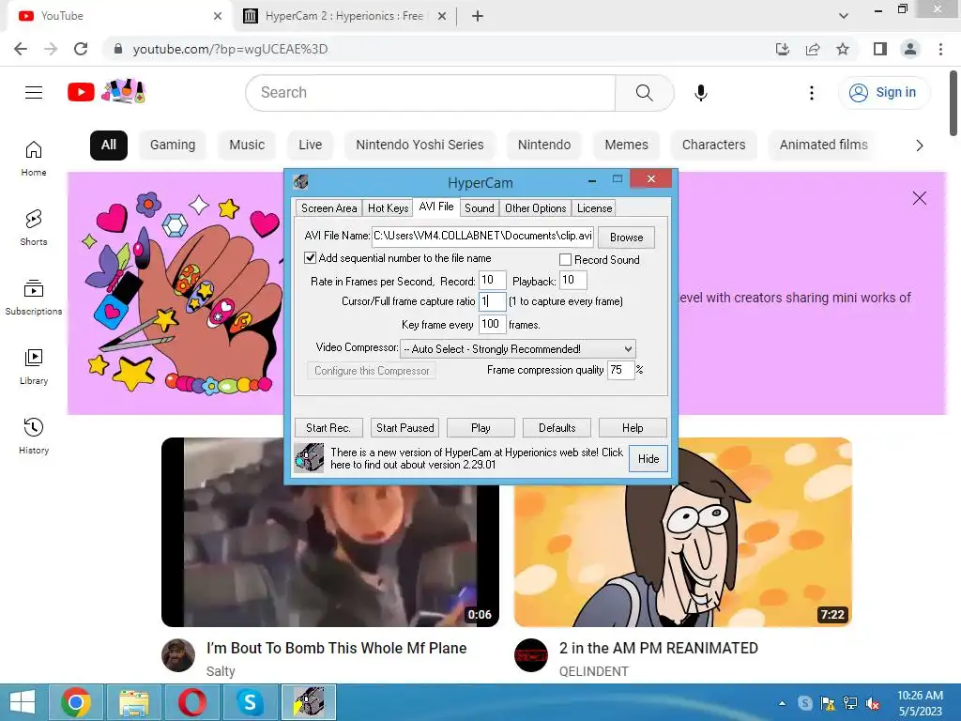Dismiss the pink promo banner

[x=920, y=198]
